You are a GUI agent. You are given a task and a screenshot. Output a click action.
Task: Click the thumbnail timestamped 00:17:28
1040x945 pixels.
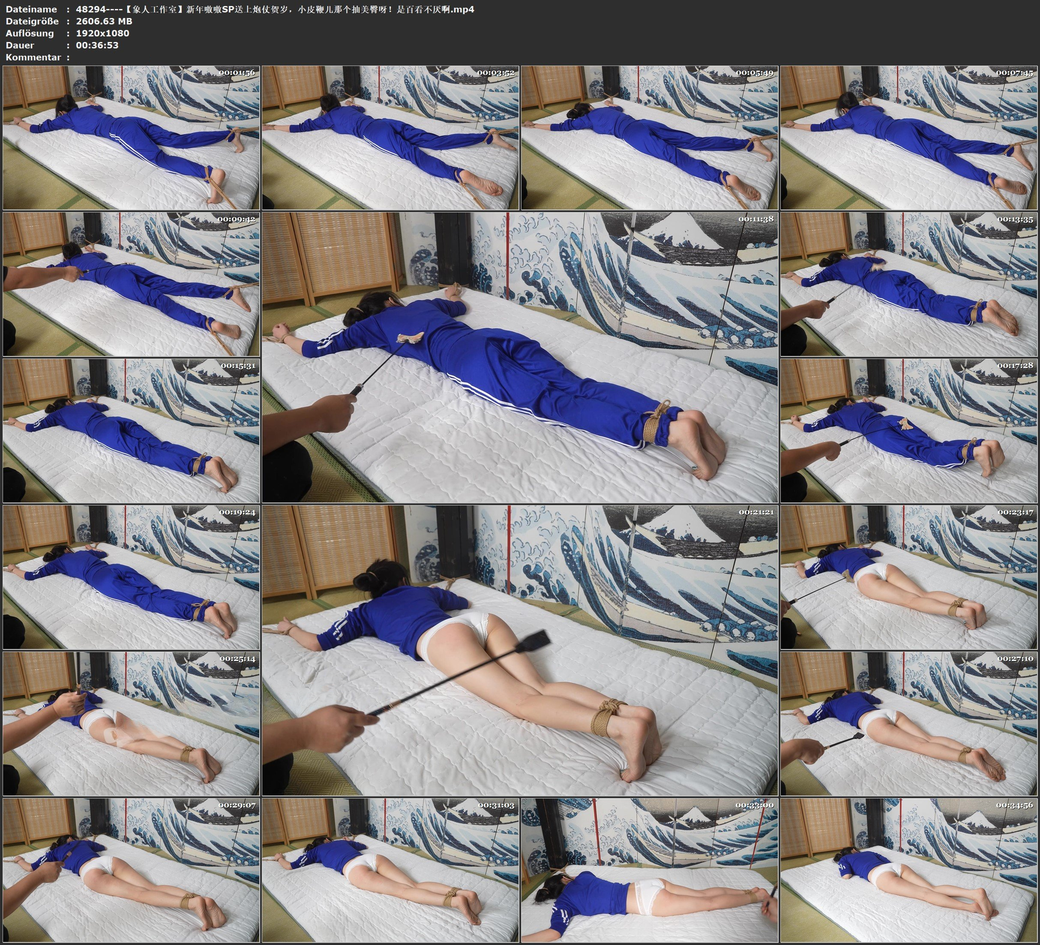tap(909, 431)
